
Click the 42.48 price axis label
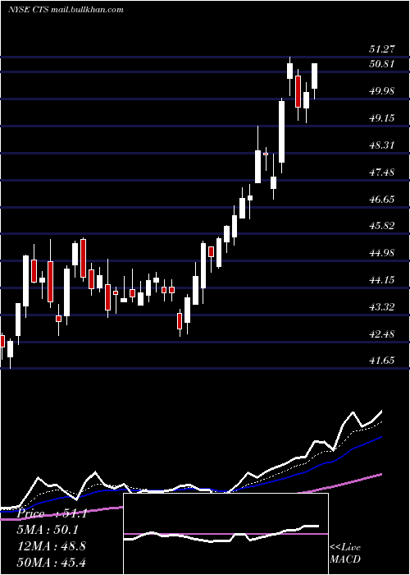(382, 334)
